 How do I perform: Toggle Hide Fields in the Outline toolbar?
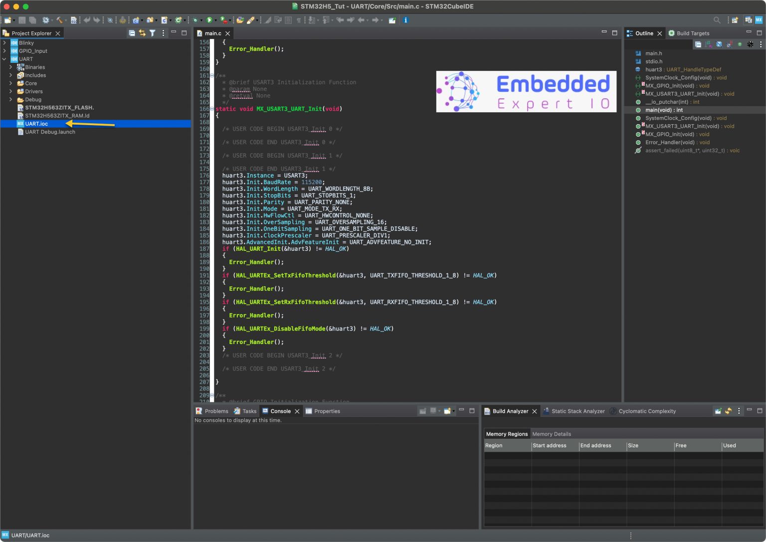tap(719, 44)
